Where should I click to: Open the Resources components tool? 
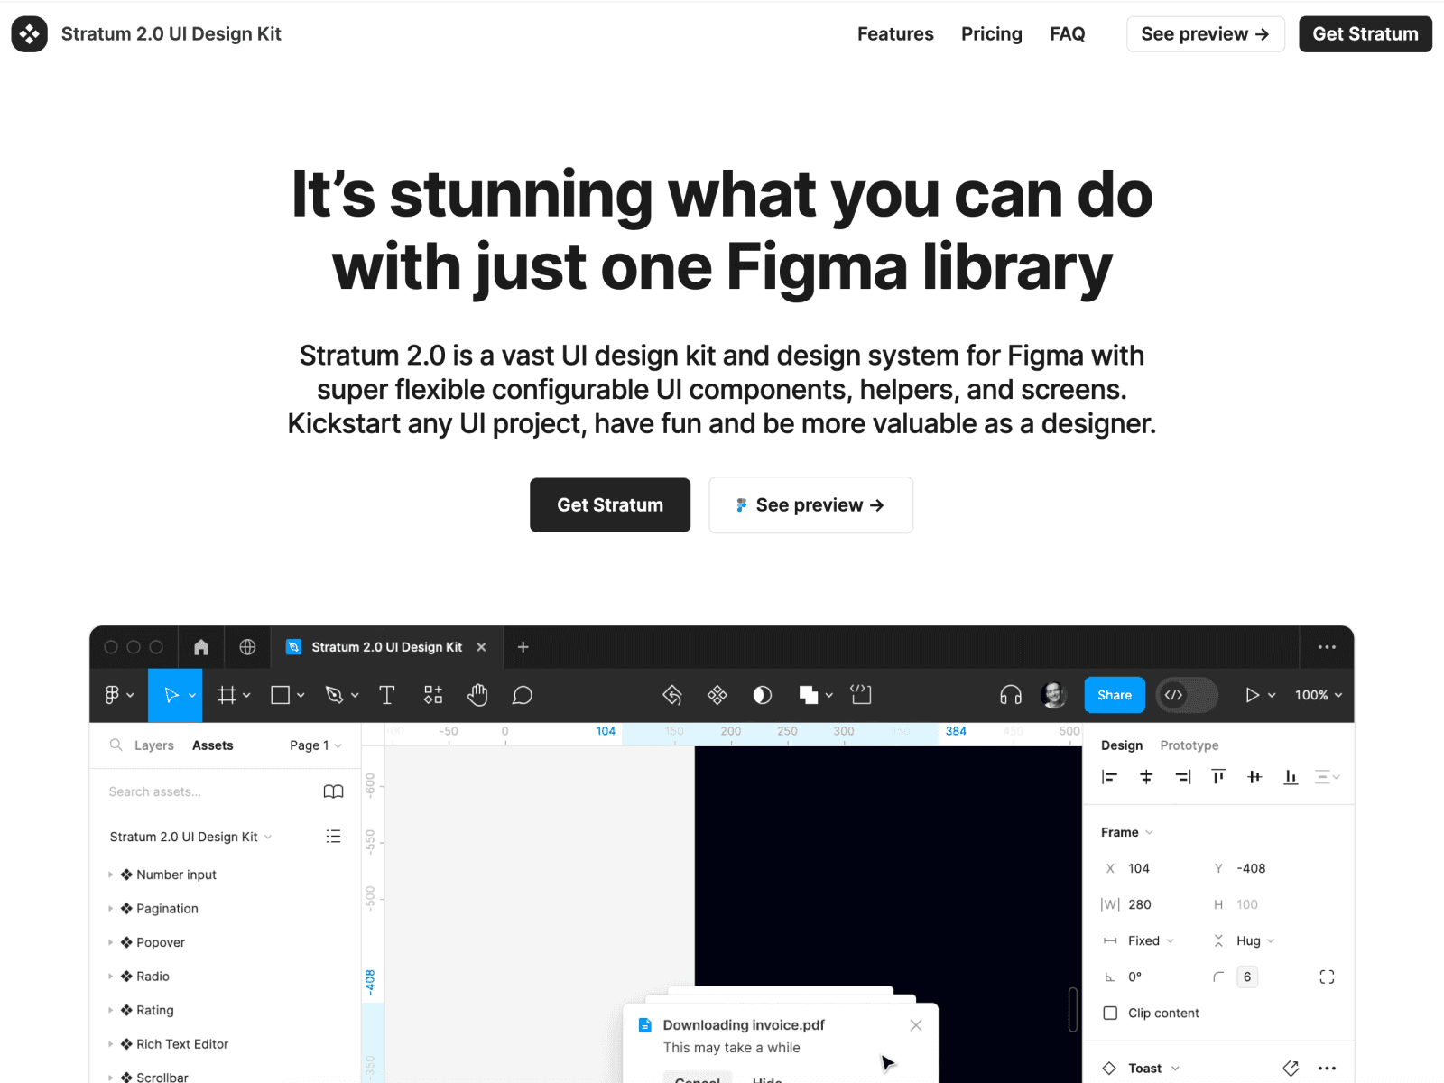point(433,695)
